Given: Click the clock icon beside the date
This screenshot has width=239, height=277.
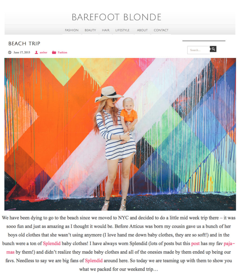Looking at the screenshot, I should [x=10, y=52].
